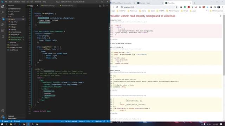The image size is (225, 126).
Task: Open the Apps shortcut in the bookmarks bar
Action: pyautogui.click(x=113, y=11)
